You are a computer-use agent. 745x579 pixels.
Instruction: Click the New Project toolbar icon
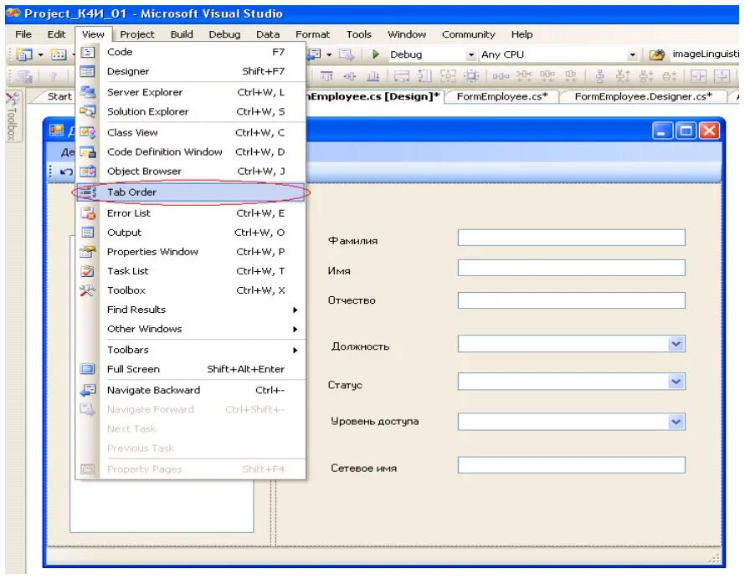24,54
